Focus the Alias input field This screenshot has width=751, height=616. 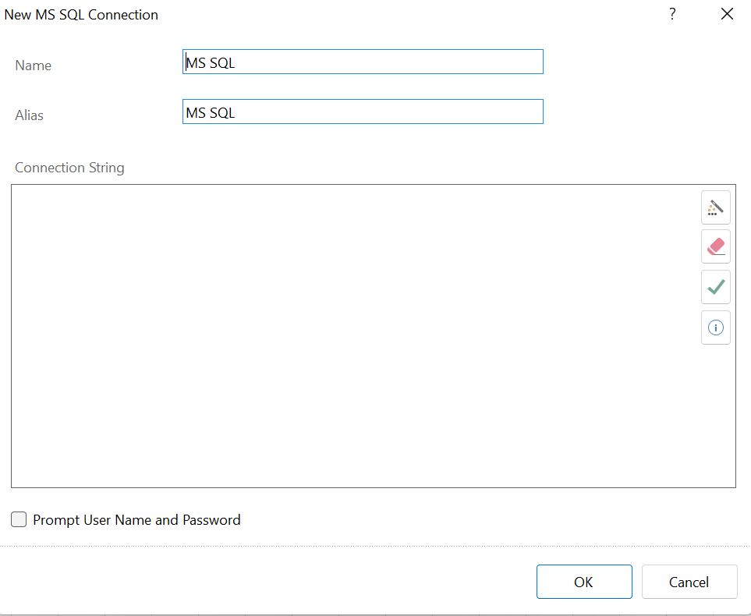pos(363,112)
